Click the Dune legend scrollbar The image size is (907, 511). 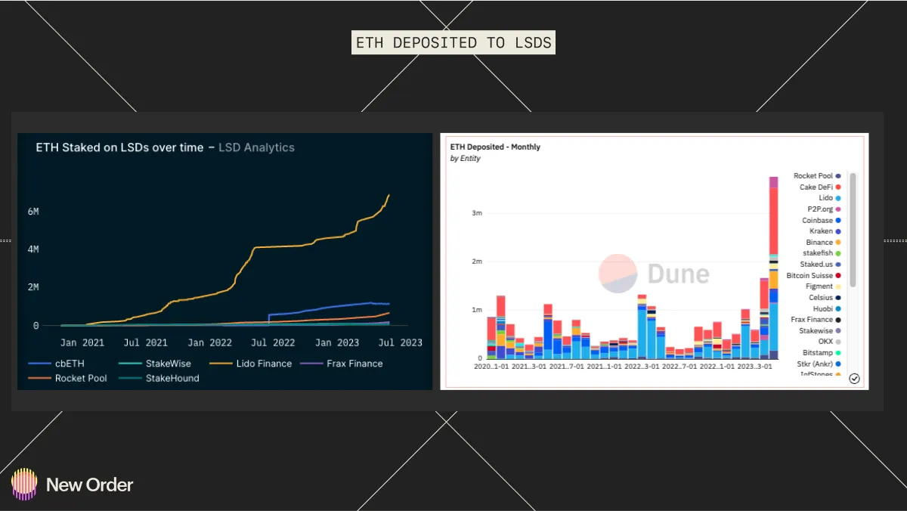[x=853, y=229]
